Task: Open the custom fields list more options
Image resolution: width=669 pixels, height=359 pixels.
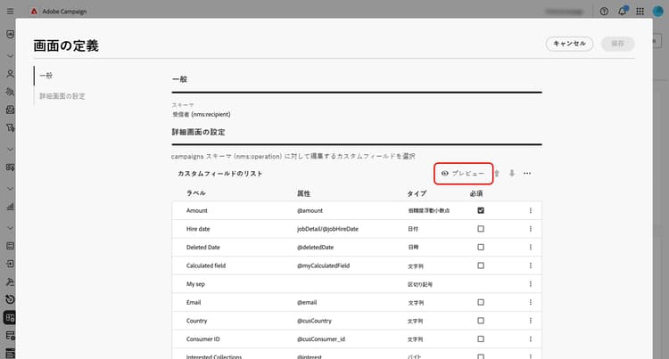Action: coord(527,174)
